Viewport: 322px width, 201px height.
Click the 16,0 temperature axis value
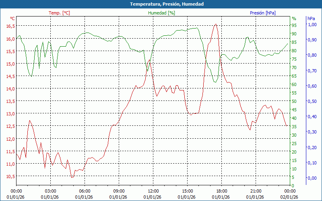coord(10,39)
